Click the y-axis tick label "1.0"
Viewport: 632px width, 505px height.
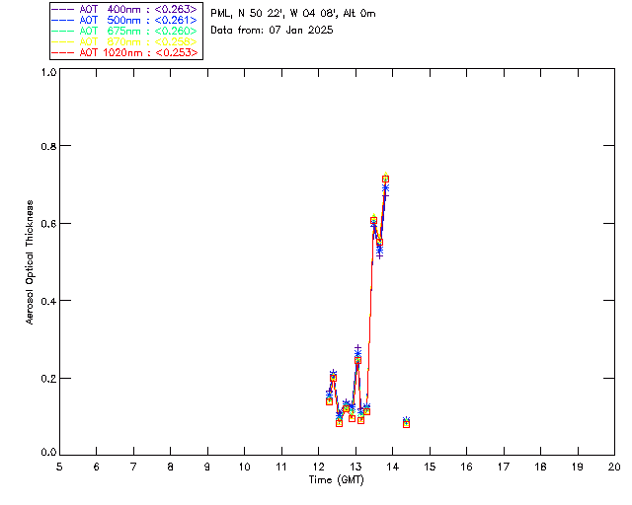tap(48, 72)
